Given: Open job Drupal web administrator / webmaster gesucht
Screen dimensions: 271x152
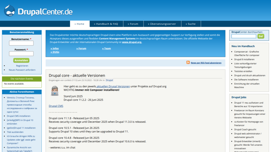Looking at the screenshot, I should pos(248,135).
